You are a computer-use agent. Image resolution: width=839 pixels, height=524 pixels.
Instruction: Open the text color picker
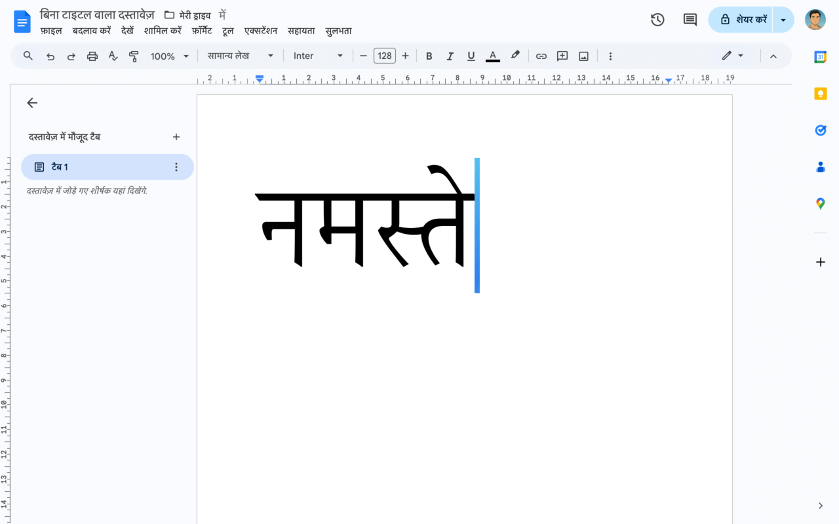[x=492, y=56]
